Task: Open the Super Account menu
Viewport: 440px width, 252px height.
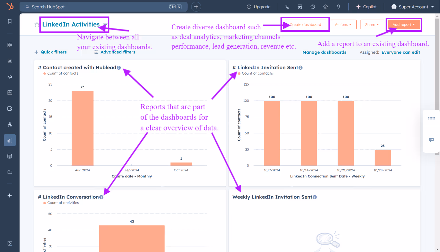Action: 413,6
